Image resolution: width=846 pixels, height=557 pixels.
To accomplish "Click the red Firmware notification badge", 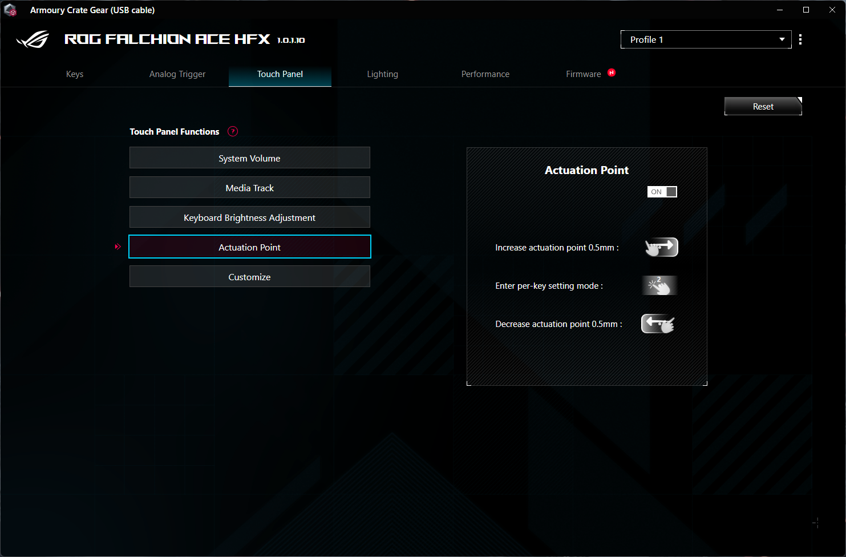I will pos(612,72).
